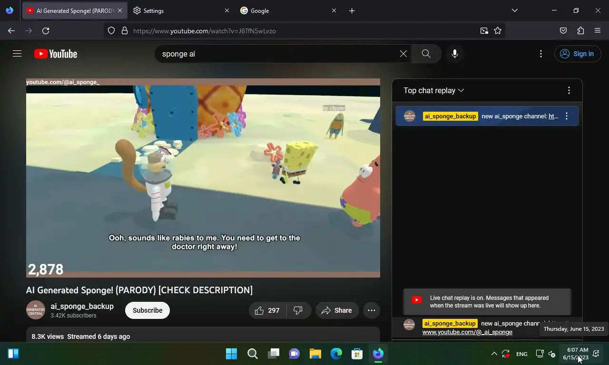Open live chat options three-dot menu
The image size is (609, 365).
pos(569,90)
